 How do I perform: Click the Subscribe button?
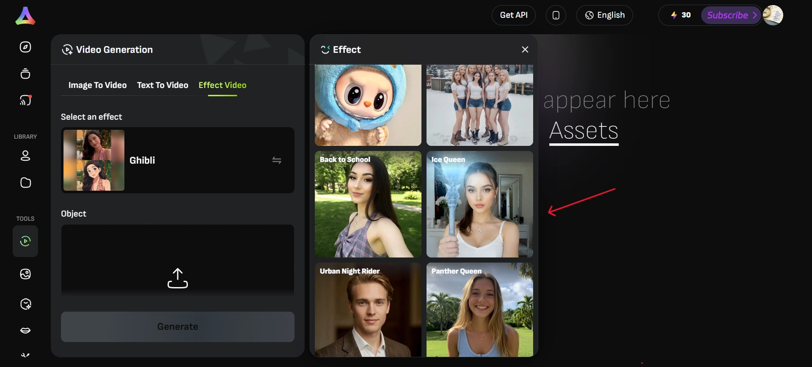click(732, 15)
